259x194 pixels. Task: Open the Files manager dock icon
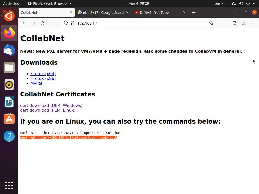point(9,67)
